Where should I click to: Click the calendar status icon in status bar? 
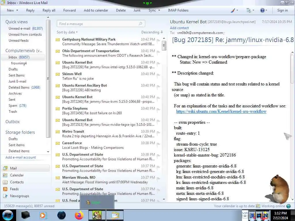tap(258, 206)
